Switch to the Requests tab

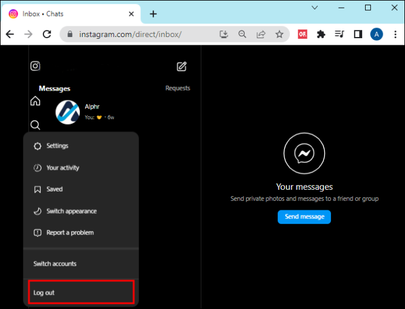tap(178, 88)
